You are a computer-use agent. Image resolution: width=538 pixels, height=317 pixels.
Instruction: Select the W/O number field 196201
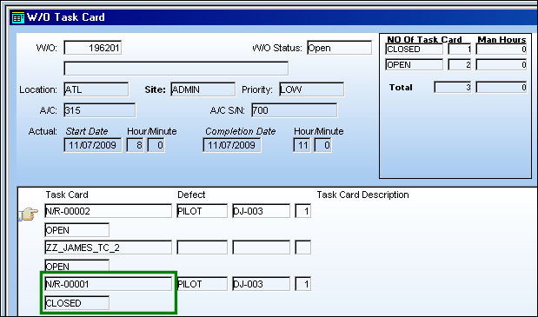pos(93,48)
